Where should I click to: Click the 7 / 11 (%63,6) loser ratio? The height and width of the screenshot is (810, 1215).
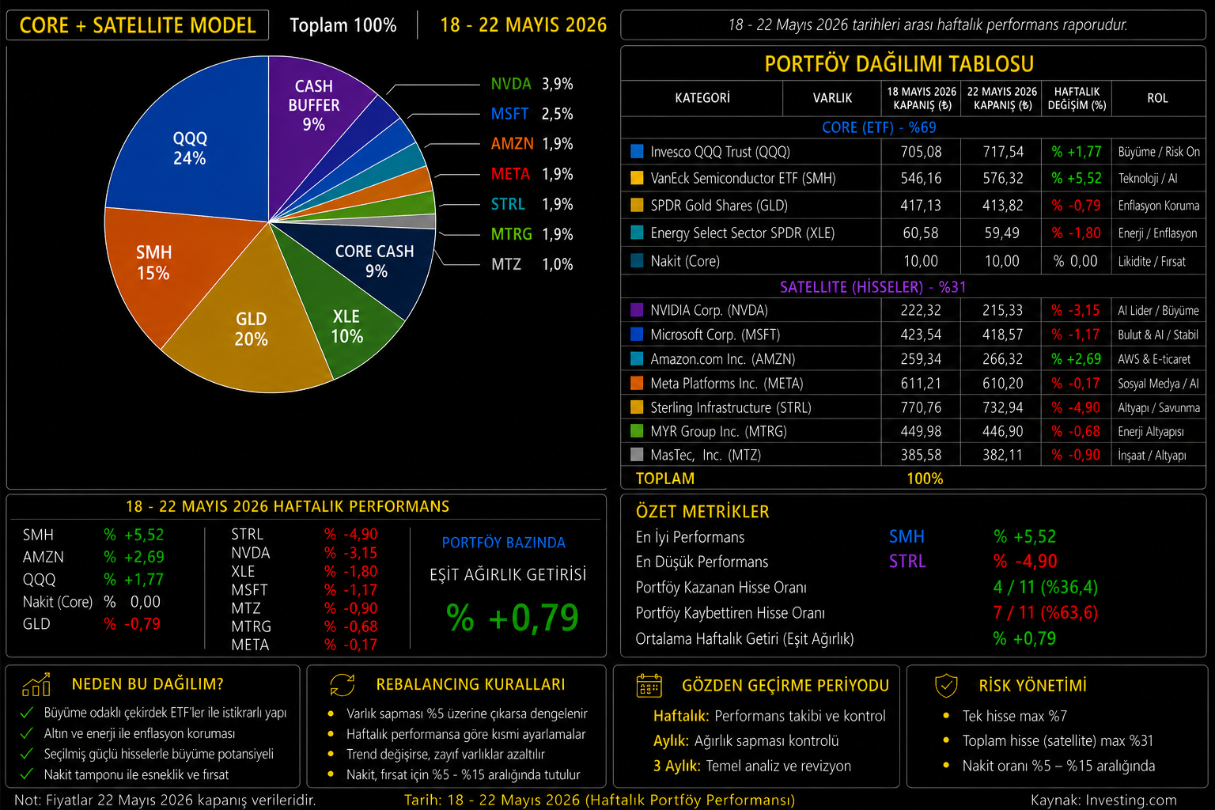pos(1046,612)
